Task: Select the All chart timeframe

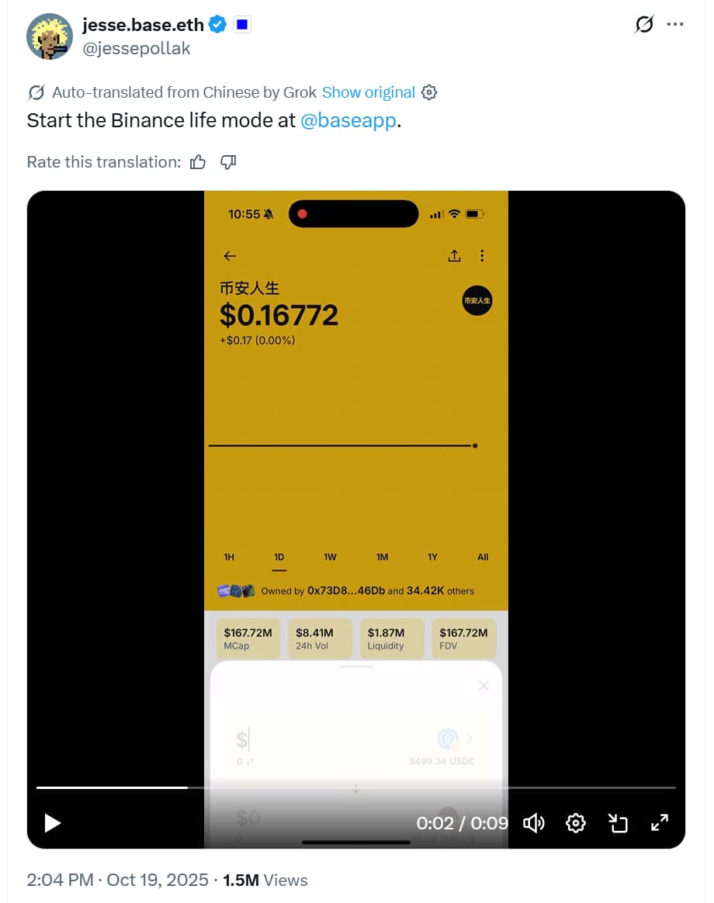Action: click(483, 557)
